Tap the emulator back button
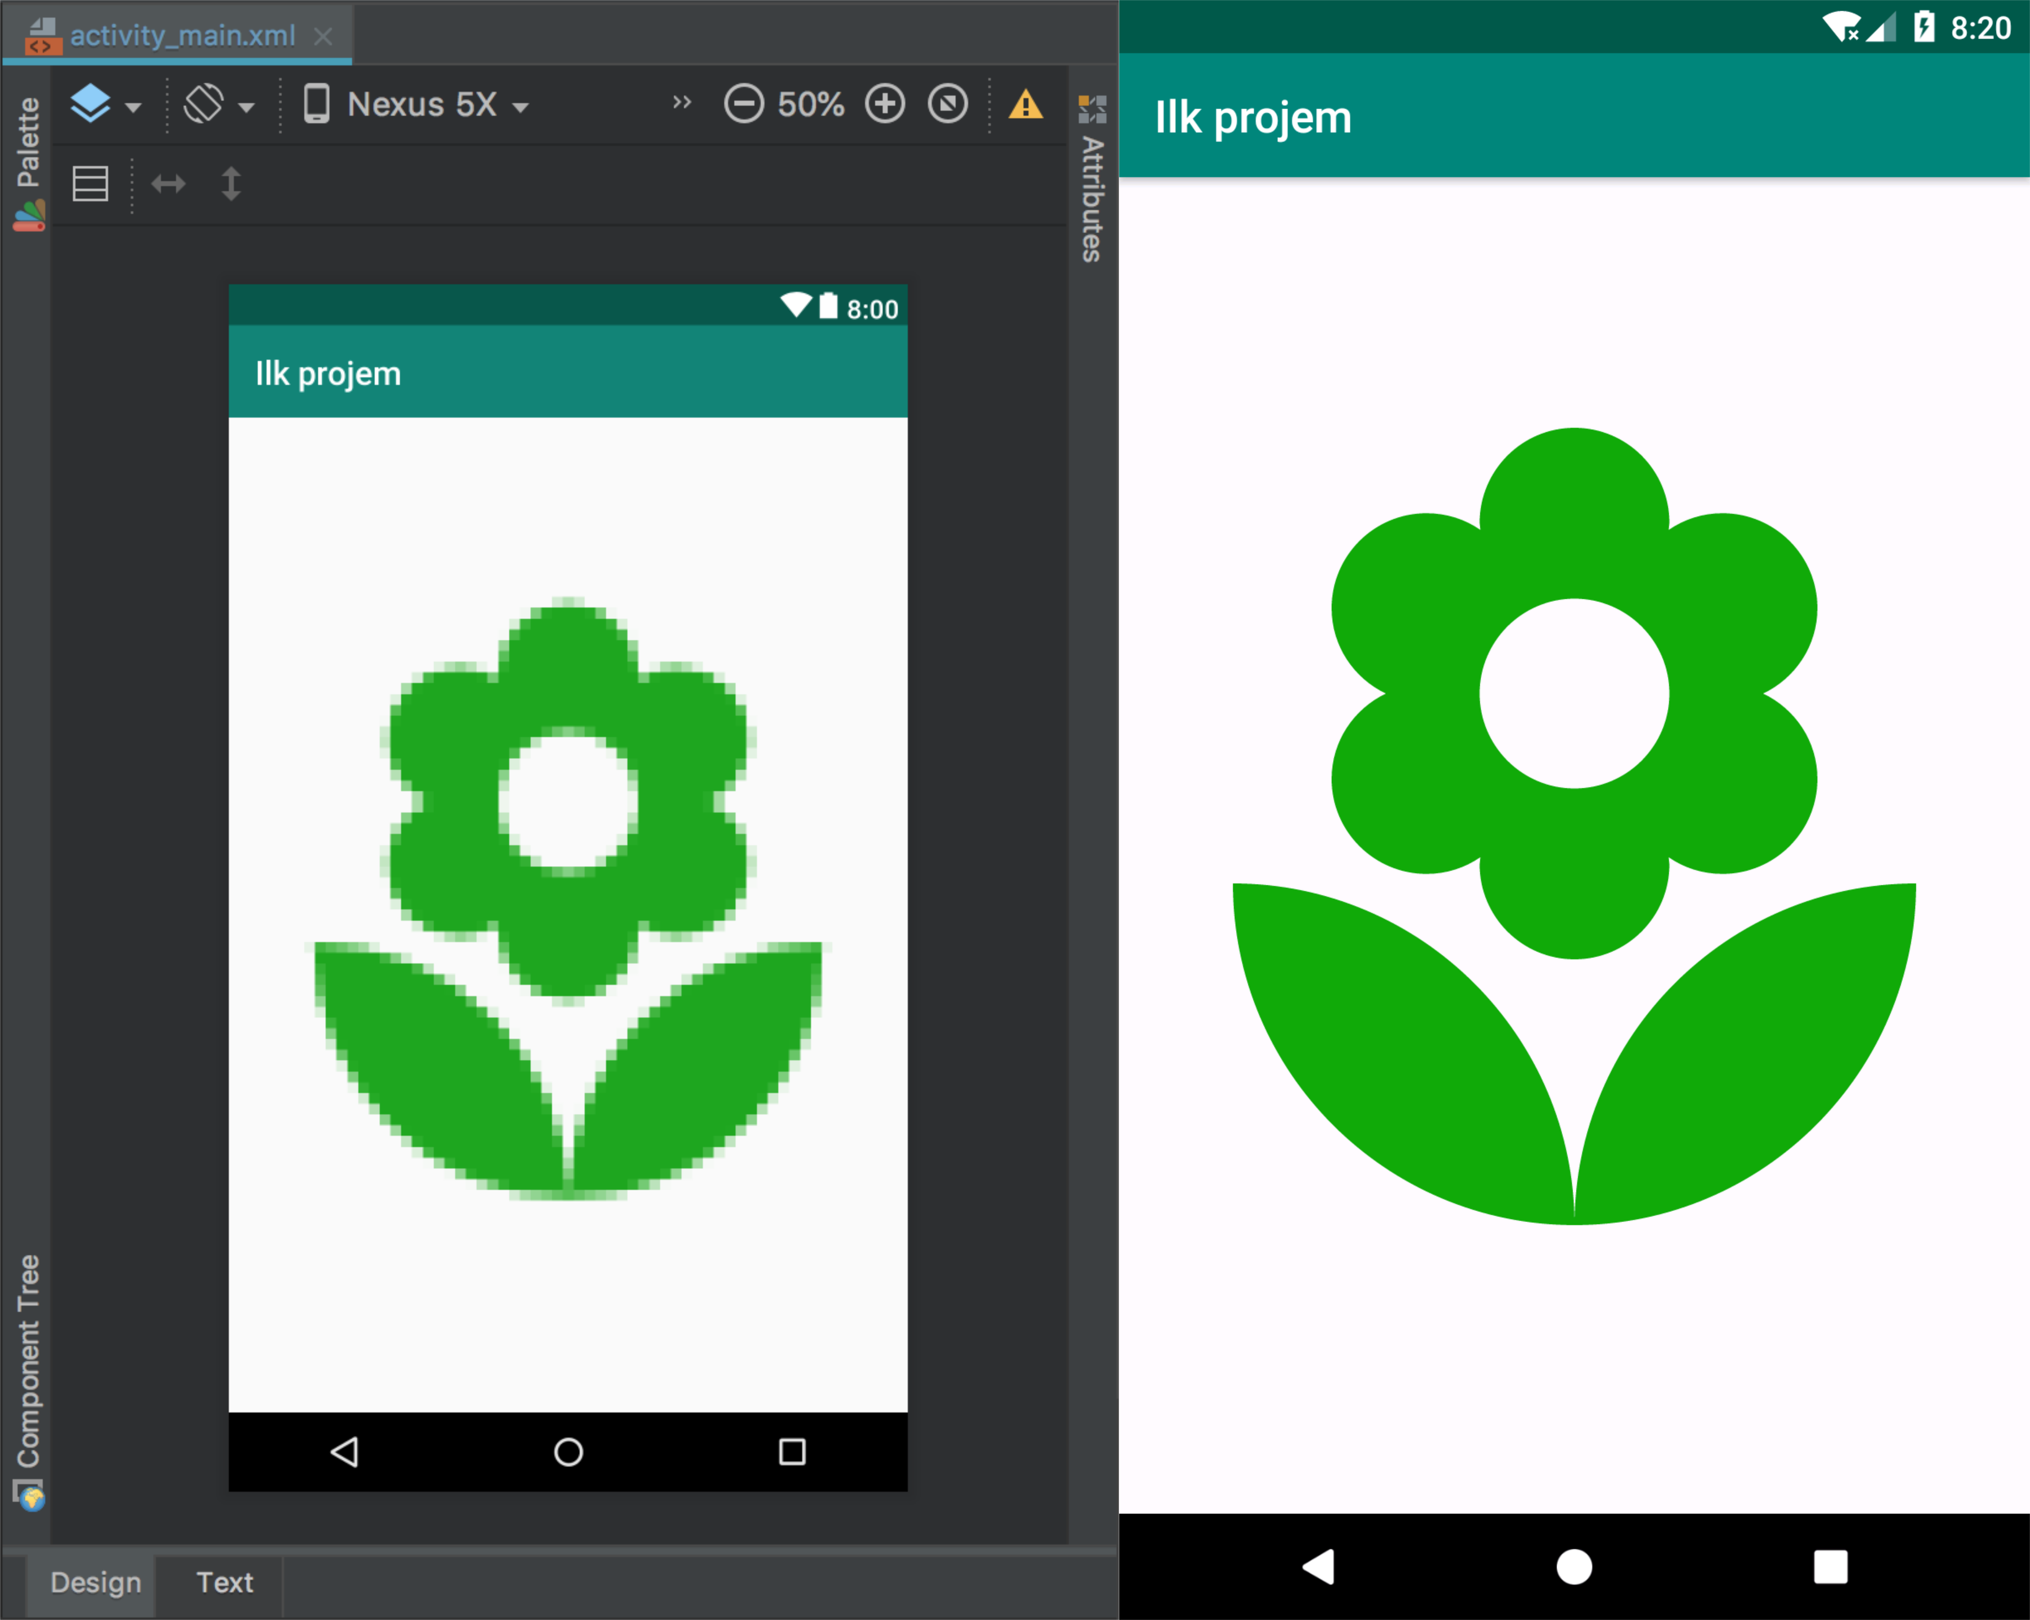The height and width of the screenshot is (1620, 2030). point(1319,1567)
